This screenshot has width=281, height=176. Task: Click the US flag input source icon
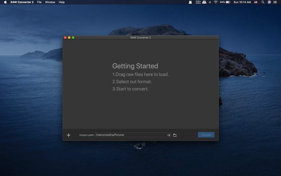(x=256, y=2)
